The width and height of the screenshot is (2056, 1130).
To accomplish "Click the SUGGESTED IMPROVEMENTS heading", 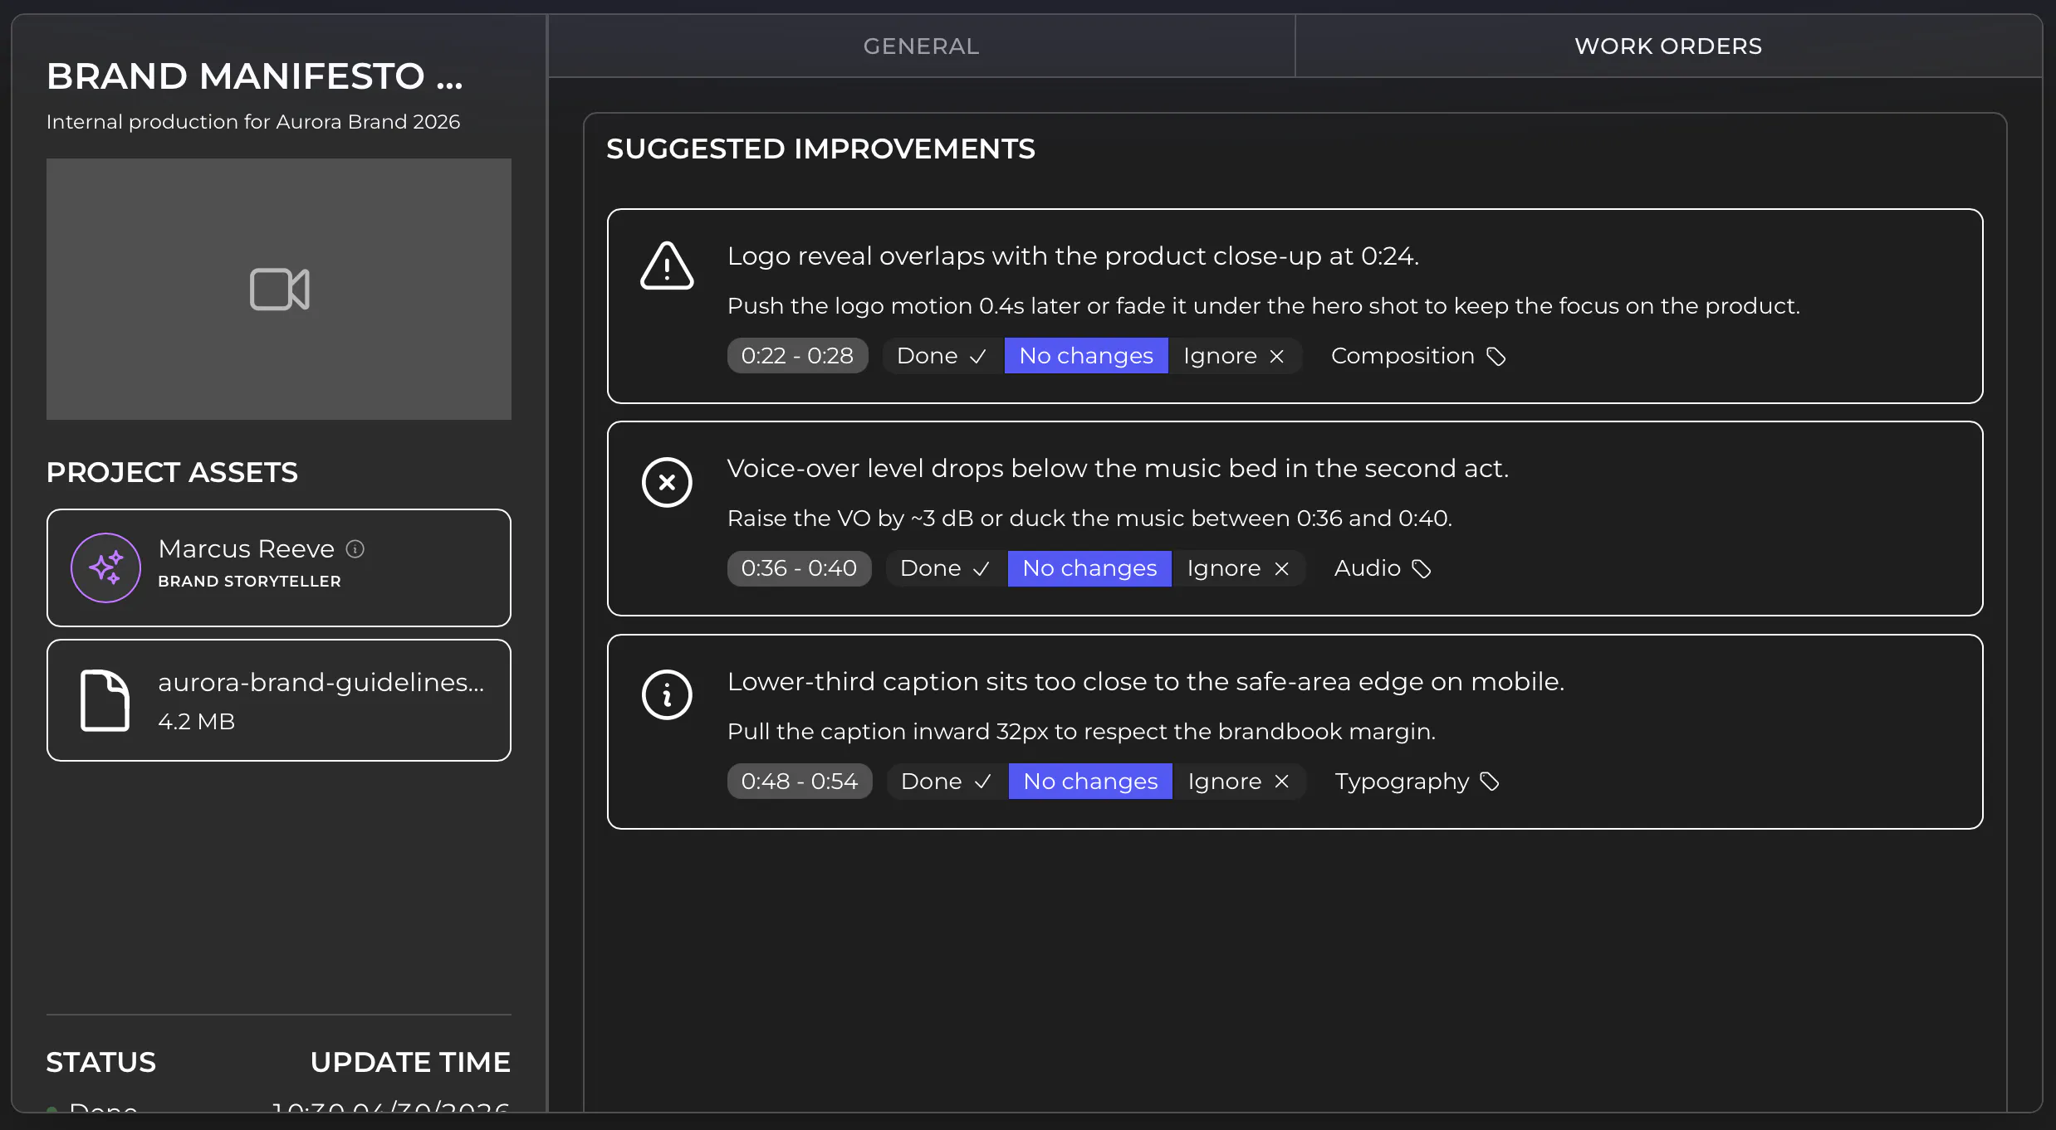I will (820, 149).
